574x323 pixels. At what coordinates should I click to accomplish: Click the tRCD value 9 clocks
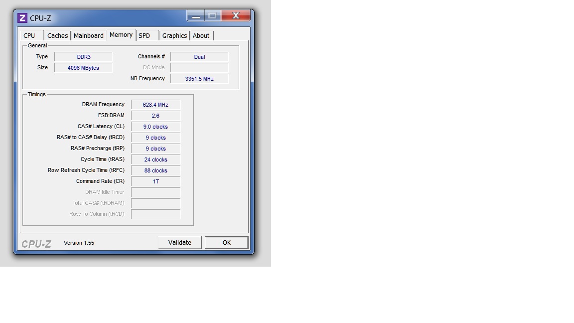pos(155,138)
